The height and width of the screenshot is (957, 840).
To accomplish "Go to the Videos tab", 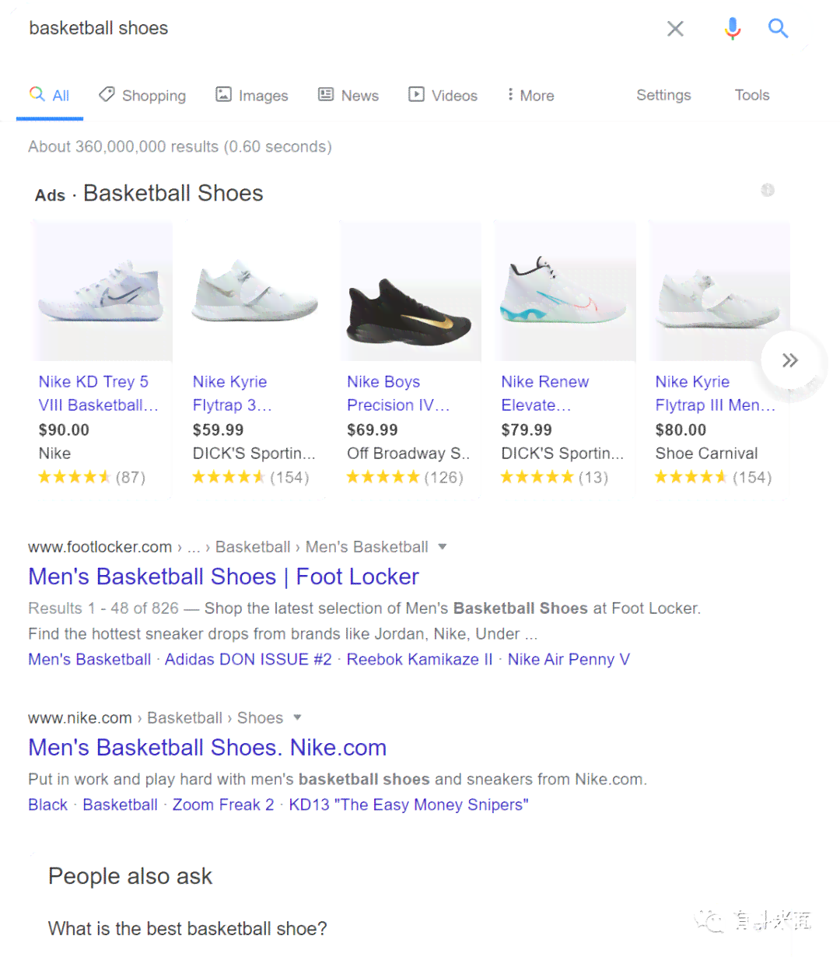I will (443, 96).
